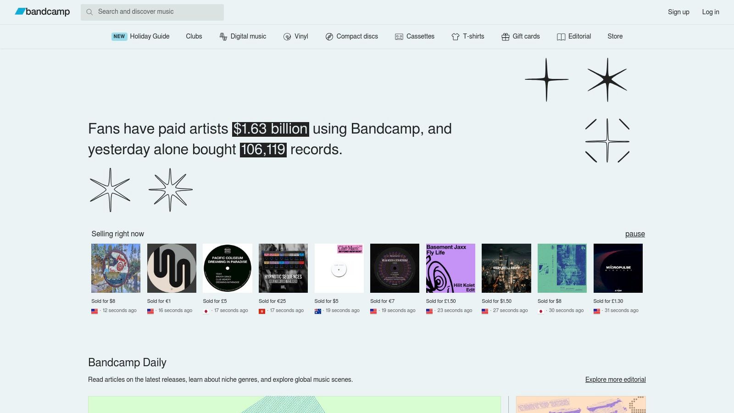
Task: Open the Basement Jaxx Fly Life record
Action: 450,268
